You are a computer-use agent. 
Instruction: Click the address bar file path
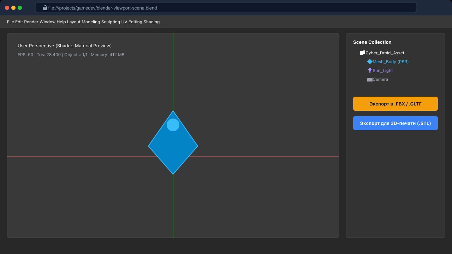point(102,8)
